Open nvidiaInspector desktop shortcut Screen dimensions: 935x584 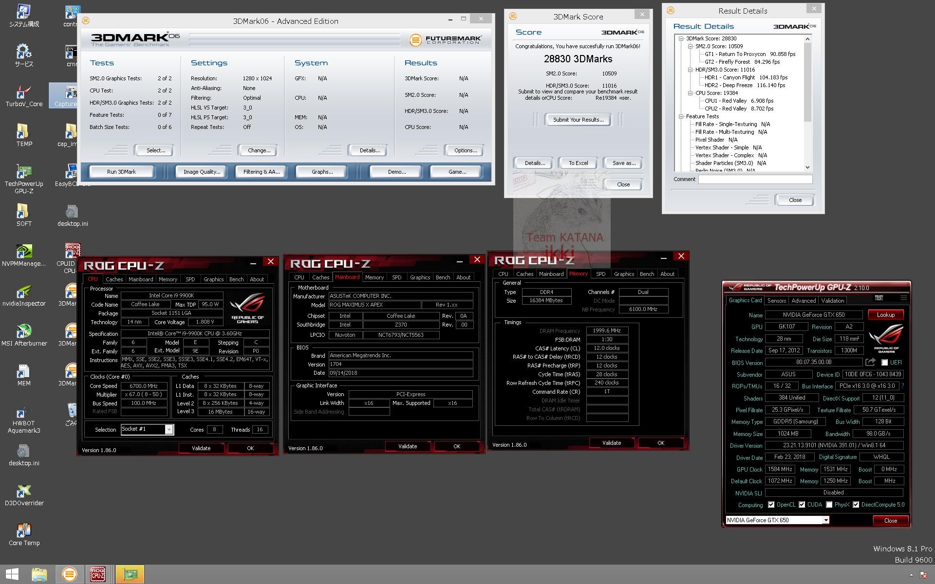coord(24,295)
